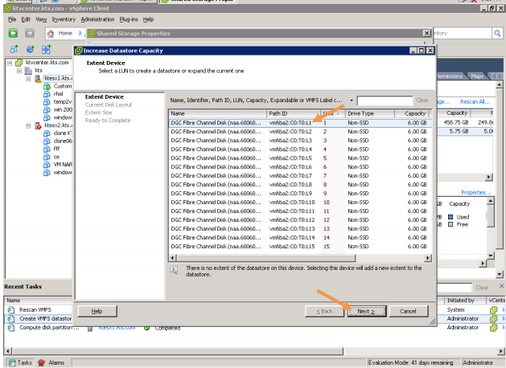
Task: Click the ktesx2 host alert icon
Action: coord(38,125)
